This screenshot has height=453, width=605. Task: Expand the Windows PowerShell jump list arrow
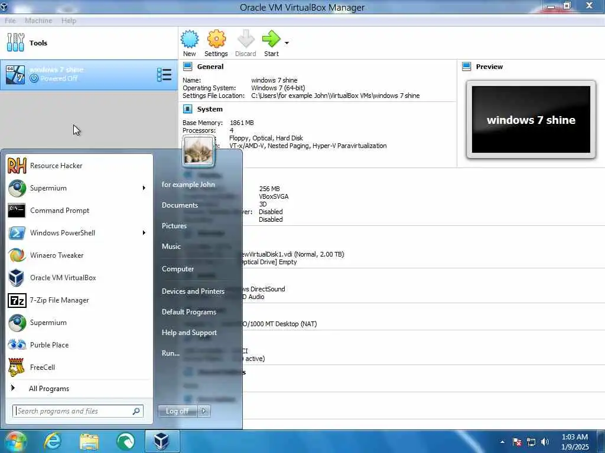[x=144, y=232]
